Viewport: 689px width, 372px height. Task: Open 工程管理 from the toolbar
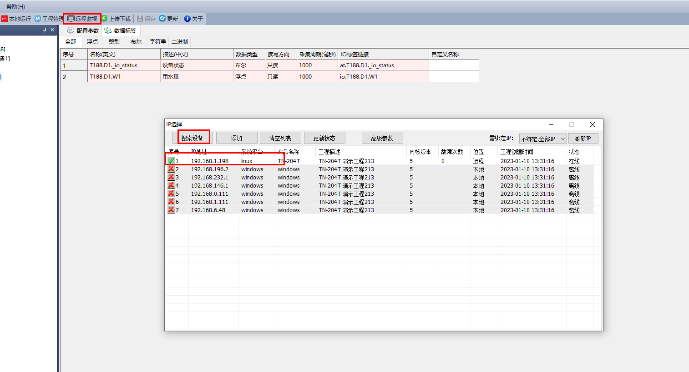click(x=49, y=19)
